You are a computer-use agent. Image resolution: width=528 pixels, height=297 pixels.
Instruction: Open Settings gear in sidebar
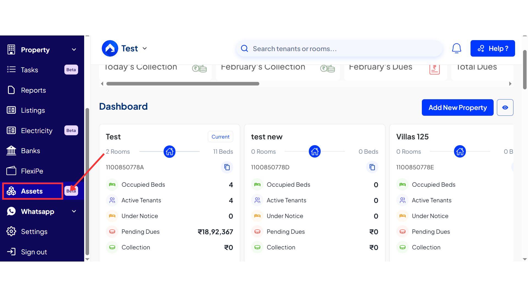pos(34,232)
